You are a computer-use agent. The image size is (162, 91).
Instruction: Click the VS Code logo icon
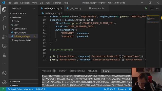tap(3, 3)
